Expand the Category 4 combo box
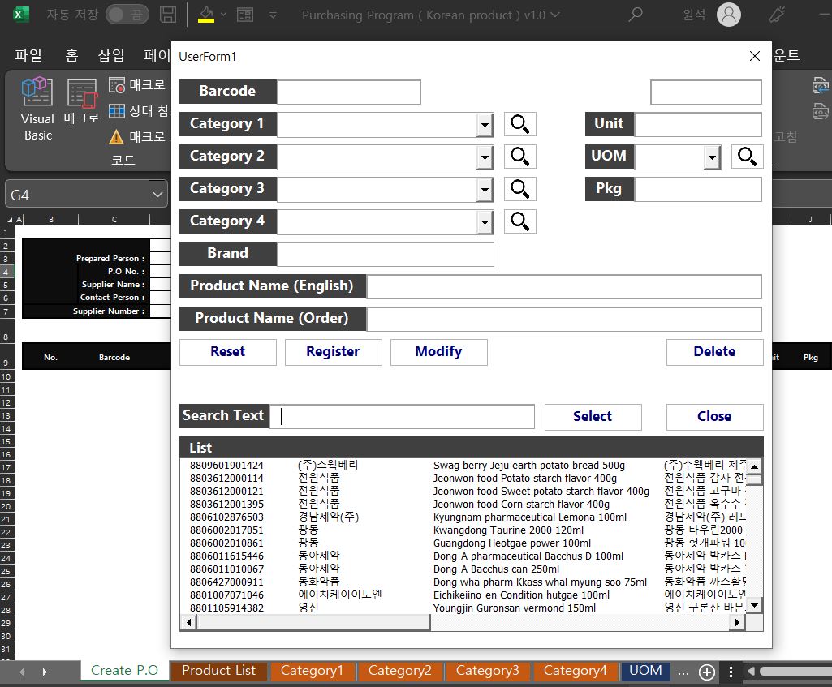This screenshot has width=832, height=687. click(485, 222)
